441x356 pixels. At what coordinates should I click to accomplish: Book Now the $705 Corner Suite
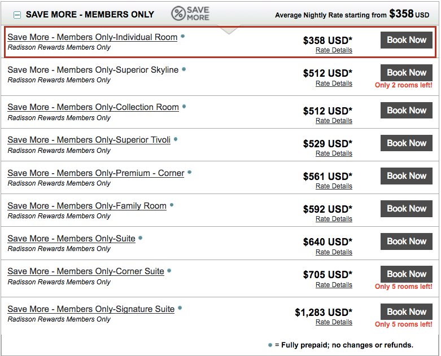pos(407,274)
